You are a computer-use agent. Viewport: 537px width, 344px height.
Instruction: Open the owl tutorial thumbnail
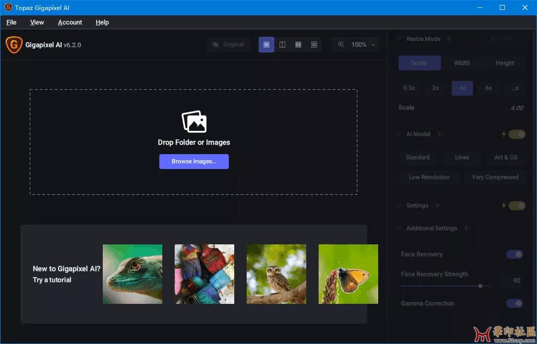click(276, 274)
